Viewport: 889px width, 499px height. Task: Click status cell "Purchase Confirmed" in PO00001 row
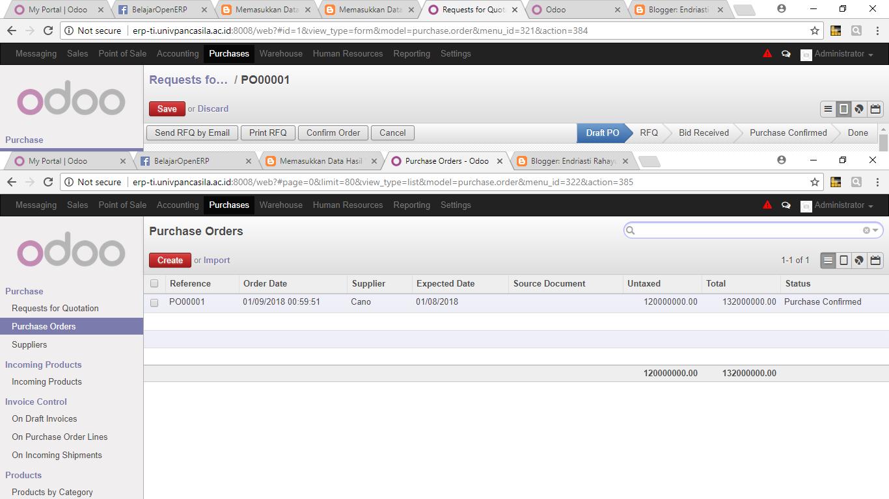(x=823, y=302)
